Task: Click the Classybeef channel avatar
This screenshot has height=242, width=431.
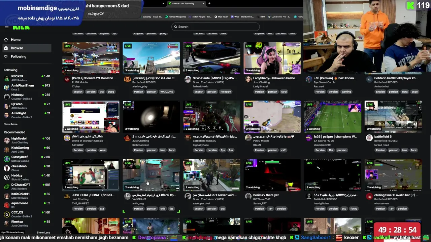Action: tap(6, 159)
